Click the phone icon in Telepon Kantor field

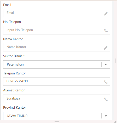106,82
